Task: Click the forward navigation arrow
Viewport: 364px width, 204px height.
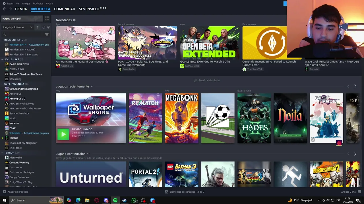Action: point(10,9)
